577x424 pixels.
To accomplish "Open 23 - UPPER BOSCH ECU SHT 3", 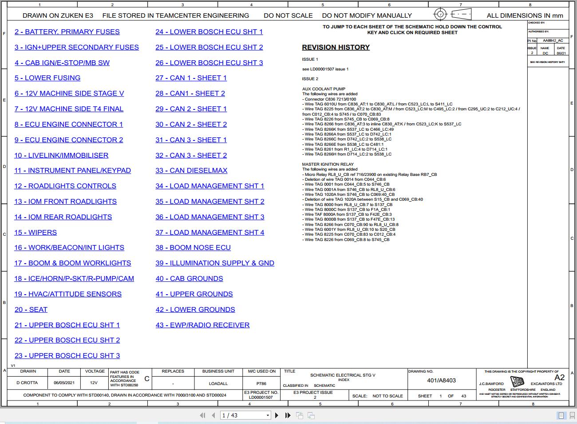I will [67, 356].
